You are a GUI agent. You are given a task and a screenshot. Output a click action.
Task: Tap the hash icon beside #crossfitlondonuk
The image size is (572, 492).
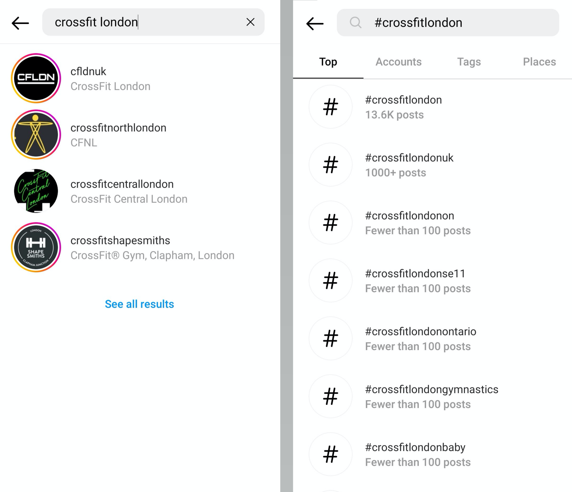[330, 165]
